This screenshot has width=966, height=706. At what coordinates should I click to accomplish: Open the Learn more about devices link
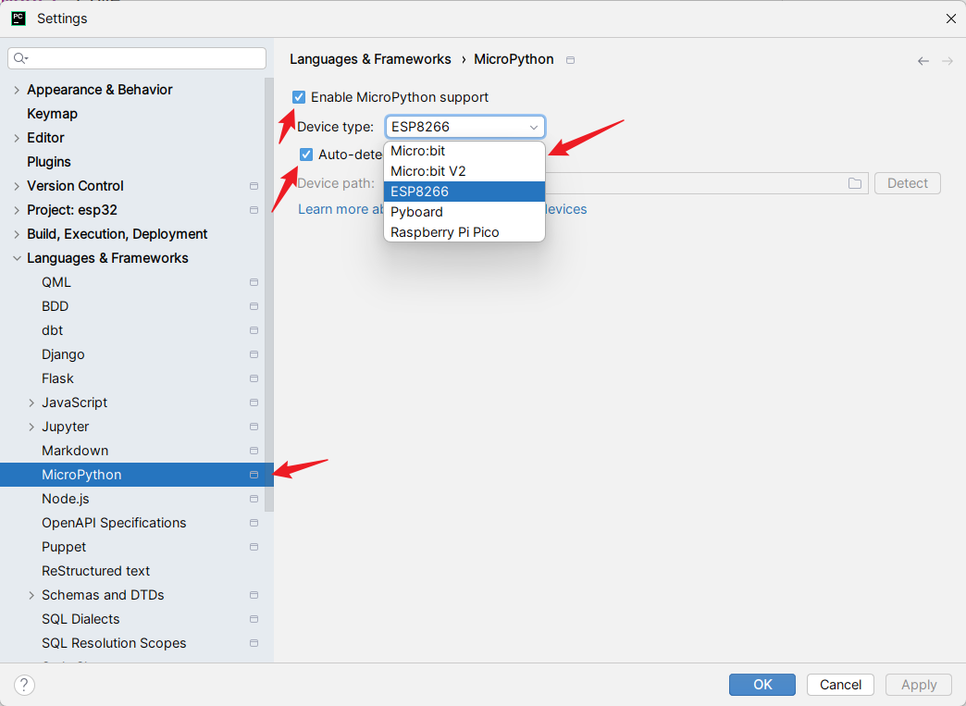pyautogui.click(x=442, y=209)
